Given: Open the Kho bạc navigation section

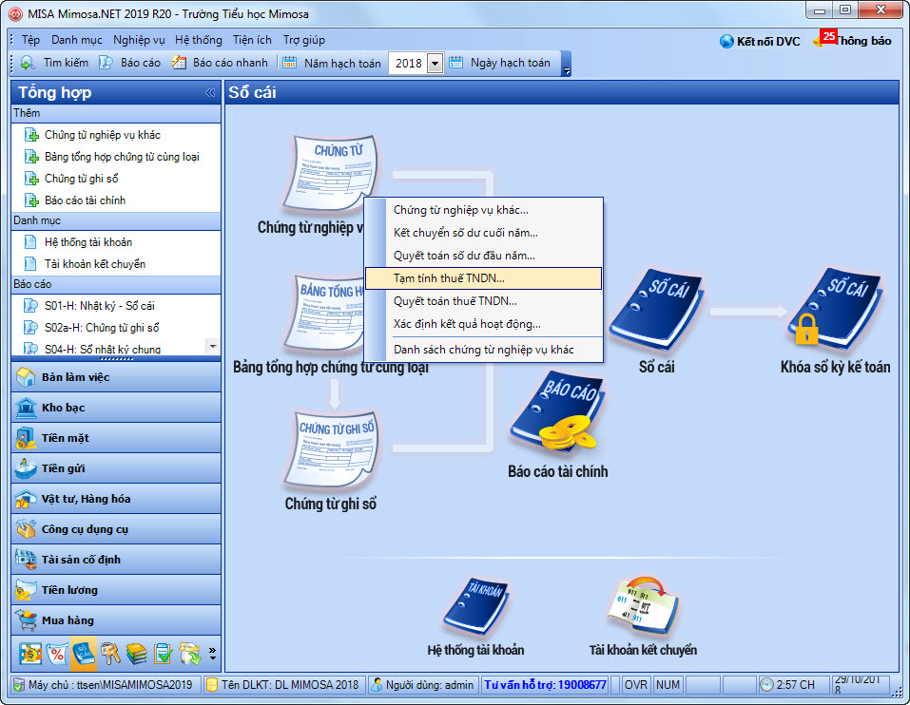Looking at the screenshot, I should tap(116, 408).
